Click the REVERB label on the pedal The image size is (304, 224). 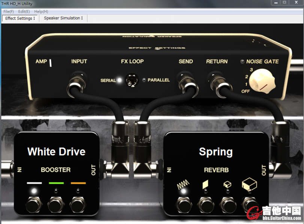coord(216,170)
